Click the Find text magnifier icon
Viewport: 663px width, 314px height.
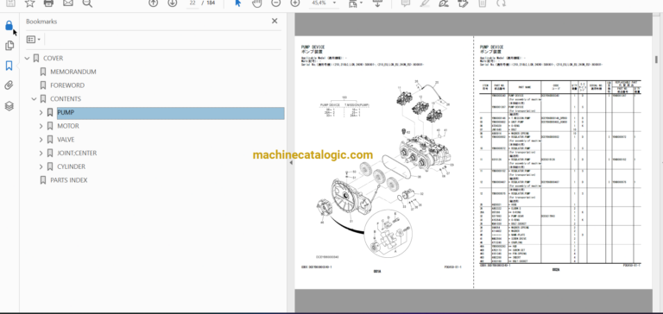tap(87, 3)
